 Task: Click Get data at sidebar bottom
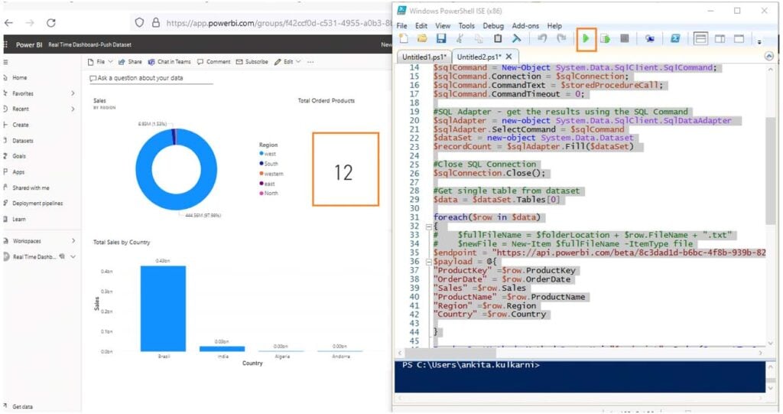pos(22,406)
